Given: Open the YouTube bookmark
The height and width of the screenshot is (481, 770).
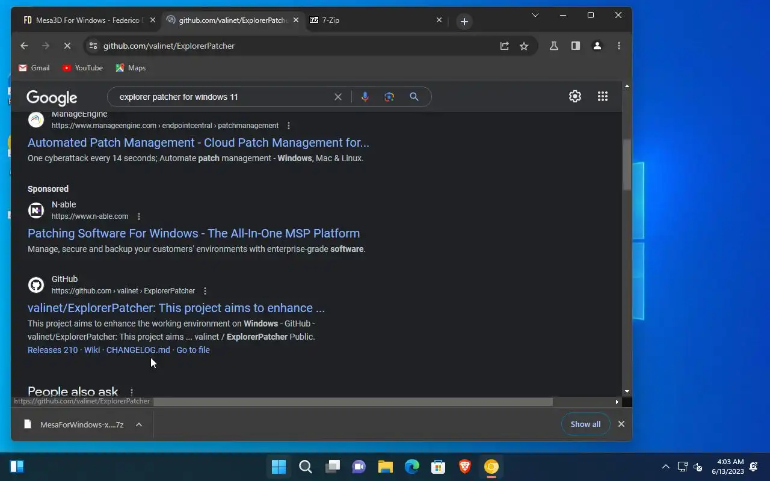Looking at the screenshot, I should coord(82,68).
